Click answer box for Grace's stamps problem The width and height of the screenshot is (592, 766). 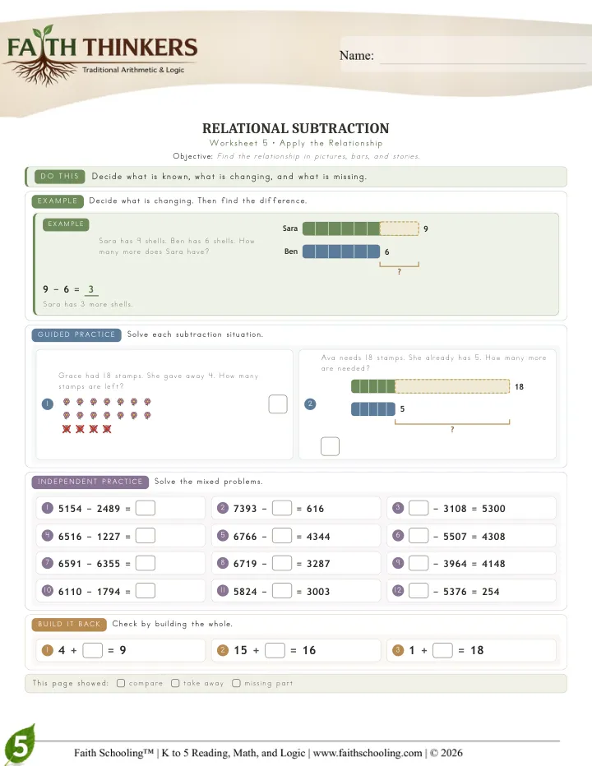[x=278, y=404]
